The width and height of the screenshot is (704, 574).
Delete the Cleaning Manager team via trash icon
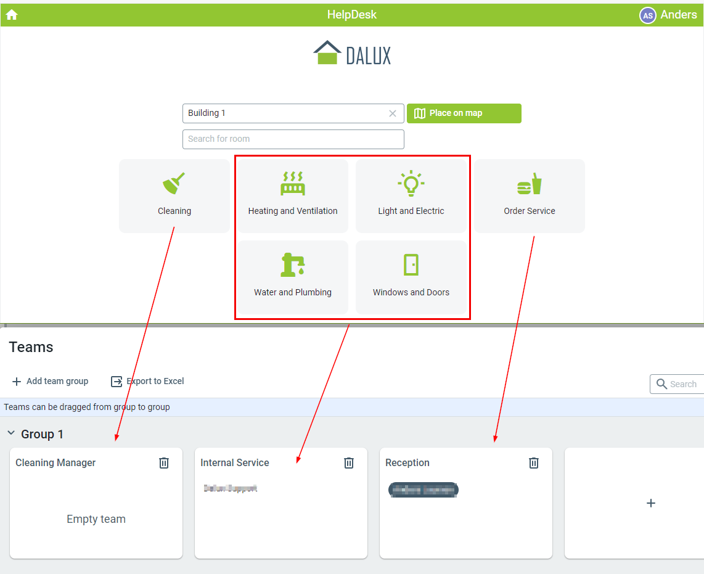click(x=164, y=462)
